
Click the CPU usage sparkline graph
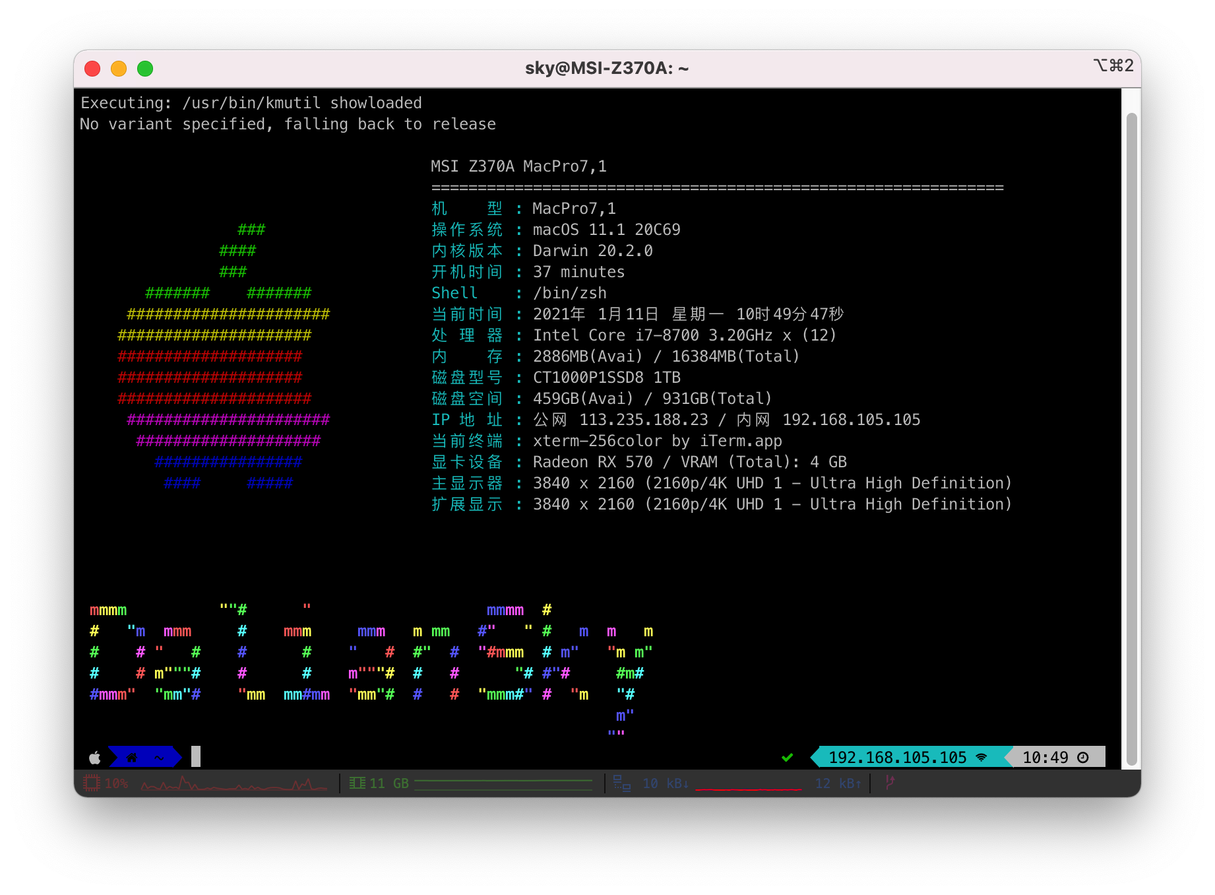pos(234,784)
